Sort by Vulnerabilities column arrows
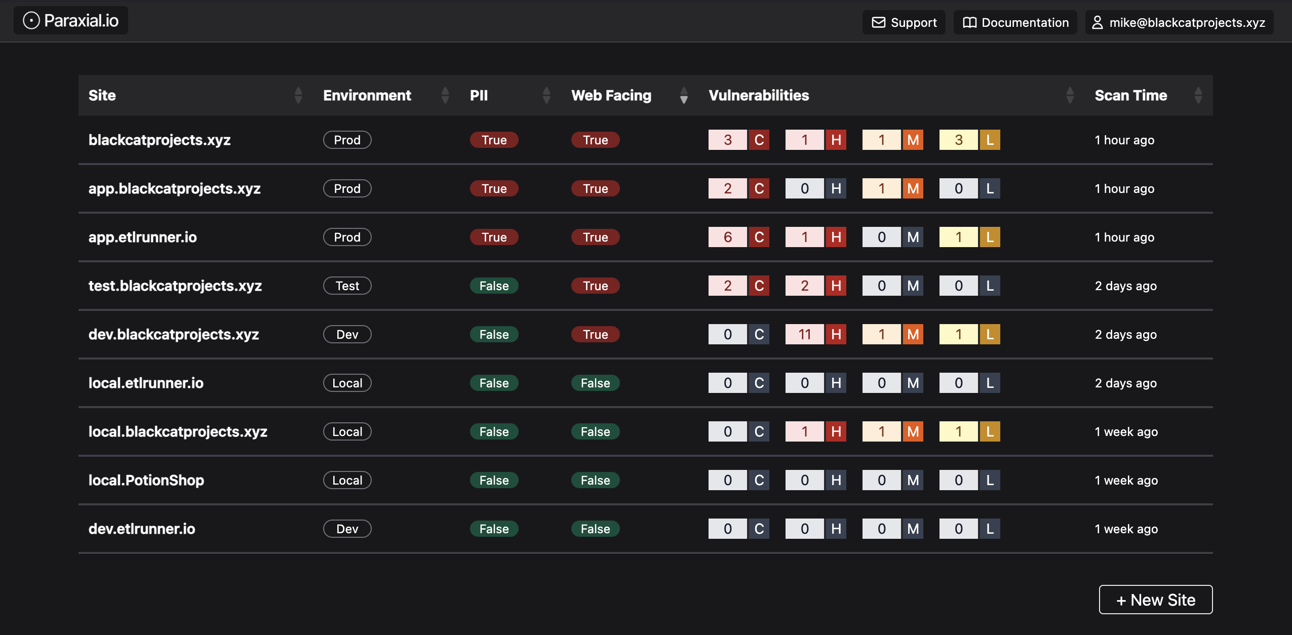The height and width of the screenshot is (635, 1292). (x=1070, y=95)
